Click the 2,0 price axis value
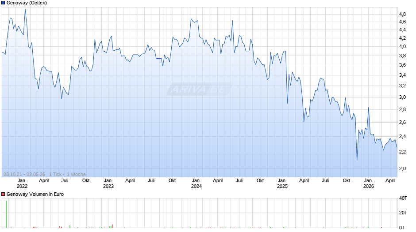The image size is (416, 232). point(402,169)
